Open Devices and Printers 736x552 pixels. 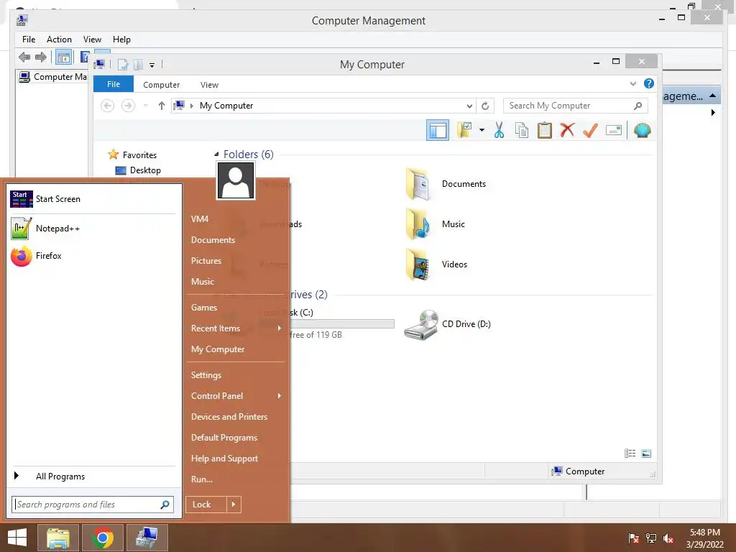coord(229,417)
